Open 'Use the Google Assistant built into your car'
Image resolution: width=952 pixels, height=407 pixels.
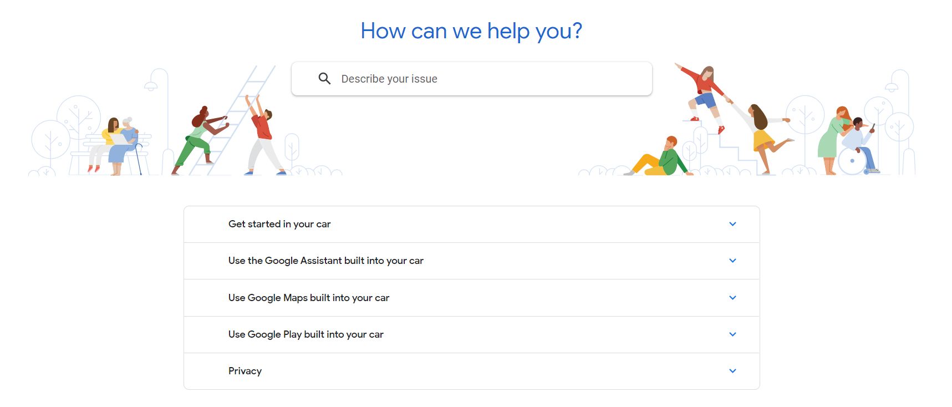click(x=325, y=261)
